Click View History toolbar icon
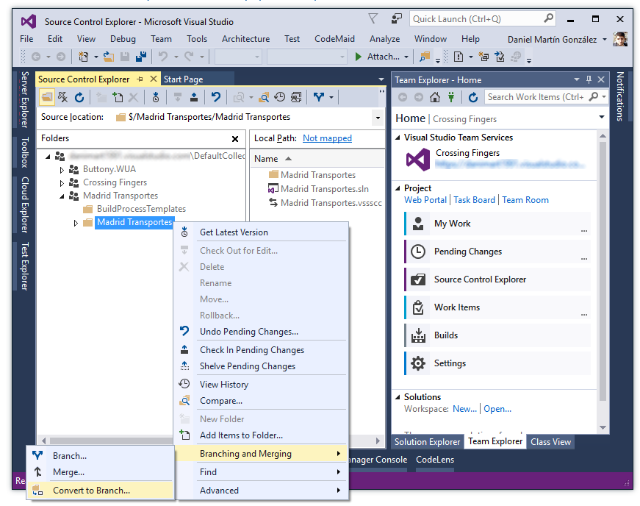Image resolution: width=640 pixels, height=506 pixels. (x=280, y=97)
